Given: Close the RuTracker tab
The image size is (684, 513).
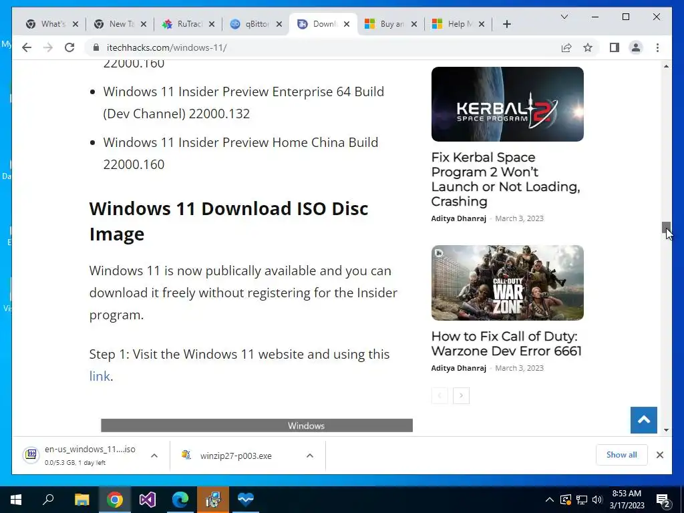Looking at the screenshot, I should click(212, 24).
